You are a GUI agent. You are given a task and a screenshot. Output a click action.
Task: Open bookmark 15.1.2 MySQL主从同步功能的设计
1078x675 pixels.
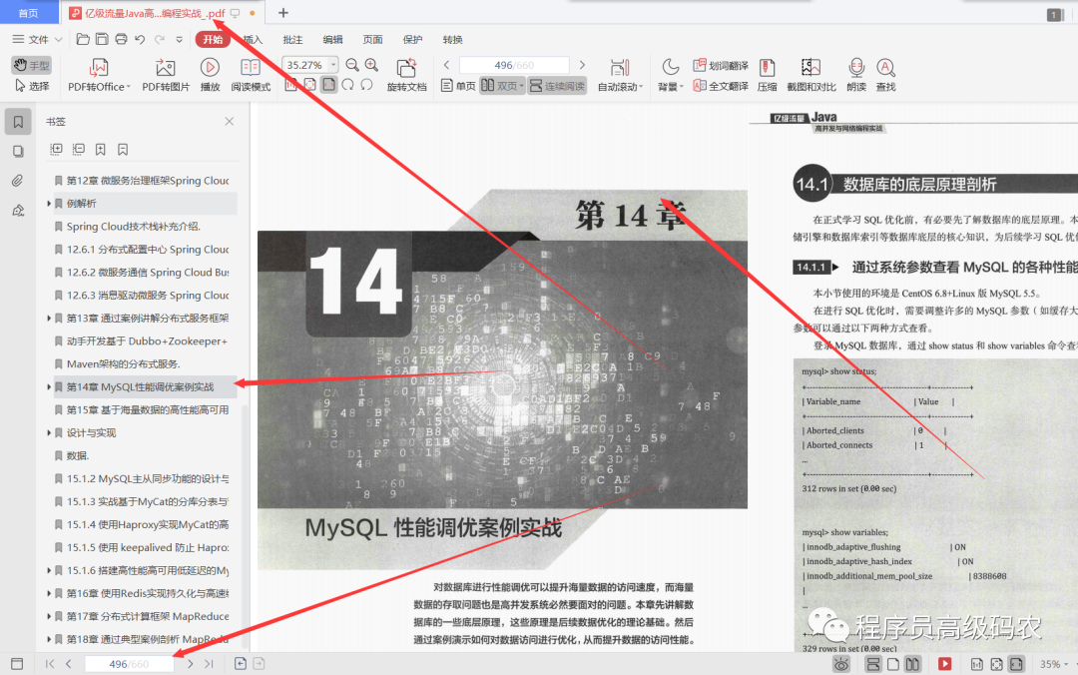click(142, 479)
